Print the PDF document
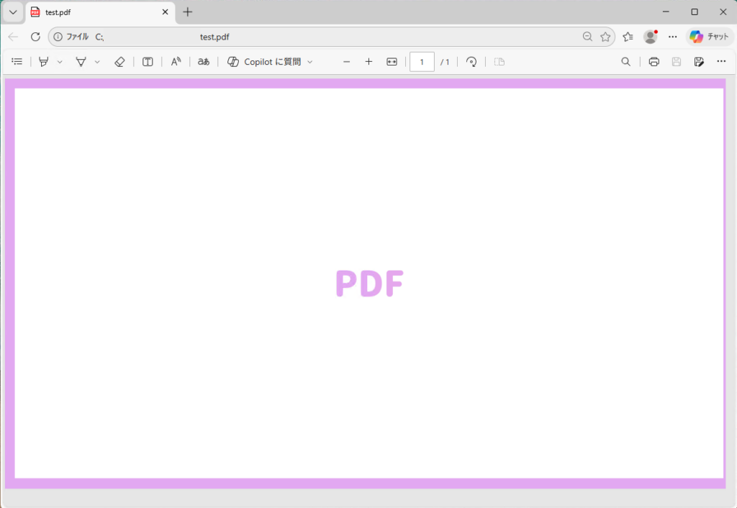 click(654, 62)
